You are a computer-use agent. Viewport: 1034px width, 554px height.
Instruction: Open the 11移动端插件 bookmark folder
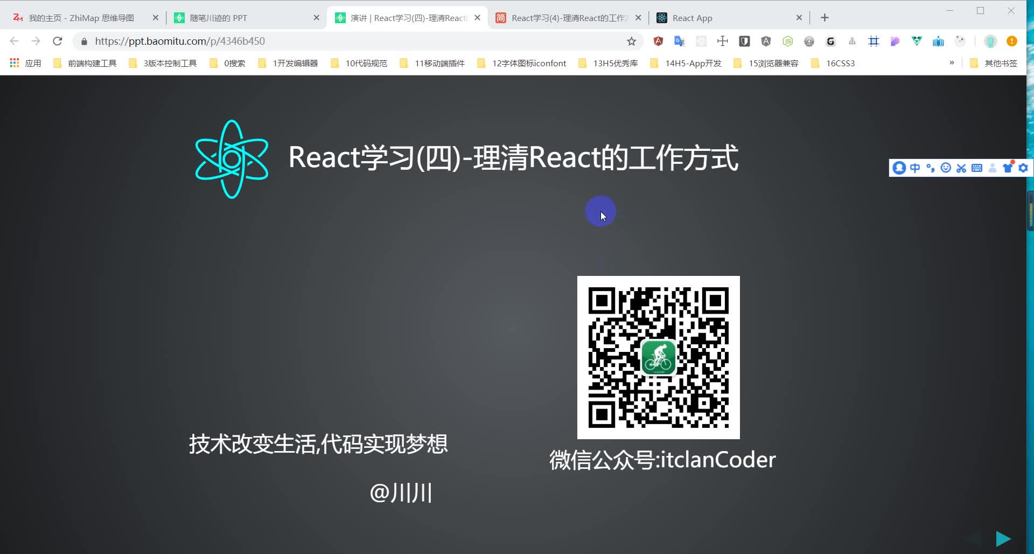432,63
